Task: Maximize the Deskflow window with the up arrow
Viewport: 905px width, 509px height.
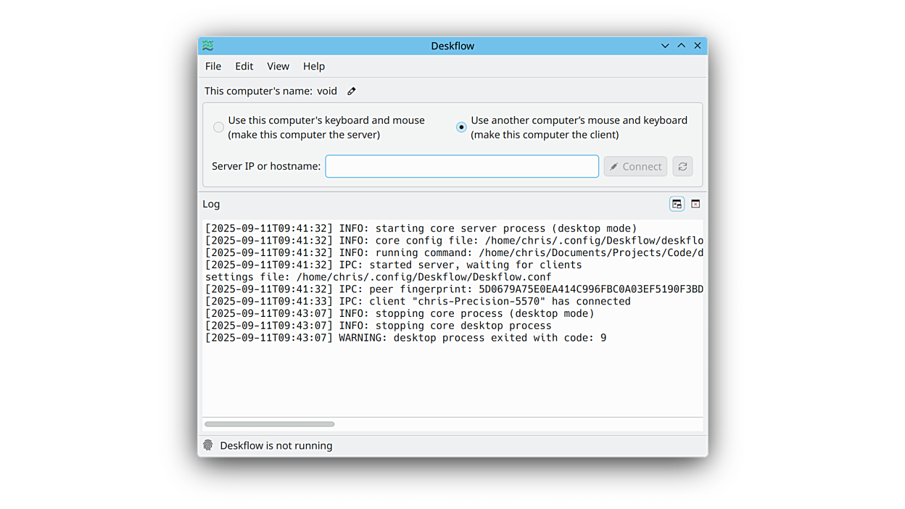Action: pyautogui.click(x=681, y=46)
